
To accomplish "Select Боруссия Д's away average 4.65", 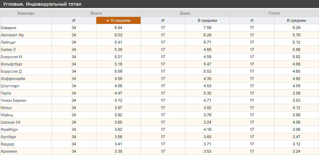I will (x=297, y=71).
